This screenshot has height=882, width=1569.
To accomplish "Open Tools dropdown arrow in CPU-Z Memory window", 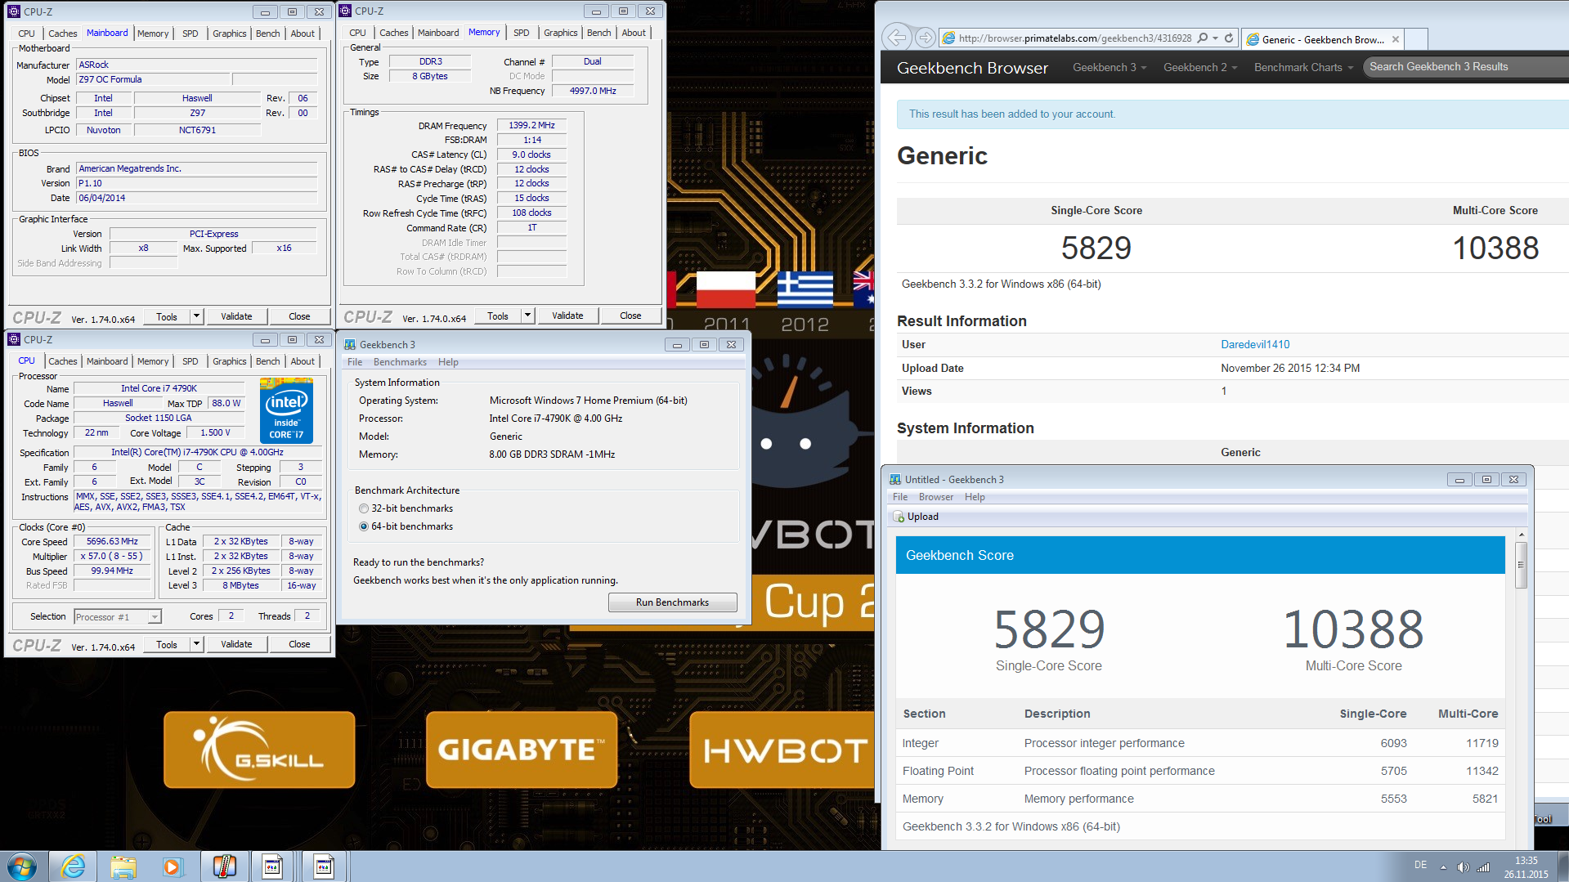I will 527,316.
